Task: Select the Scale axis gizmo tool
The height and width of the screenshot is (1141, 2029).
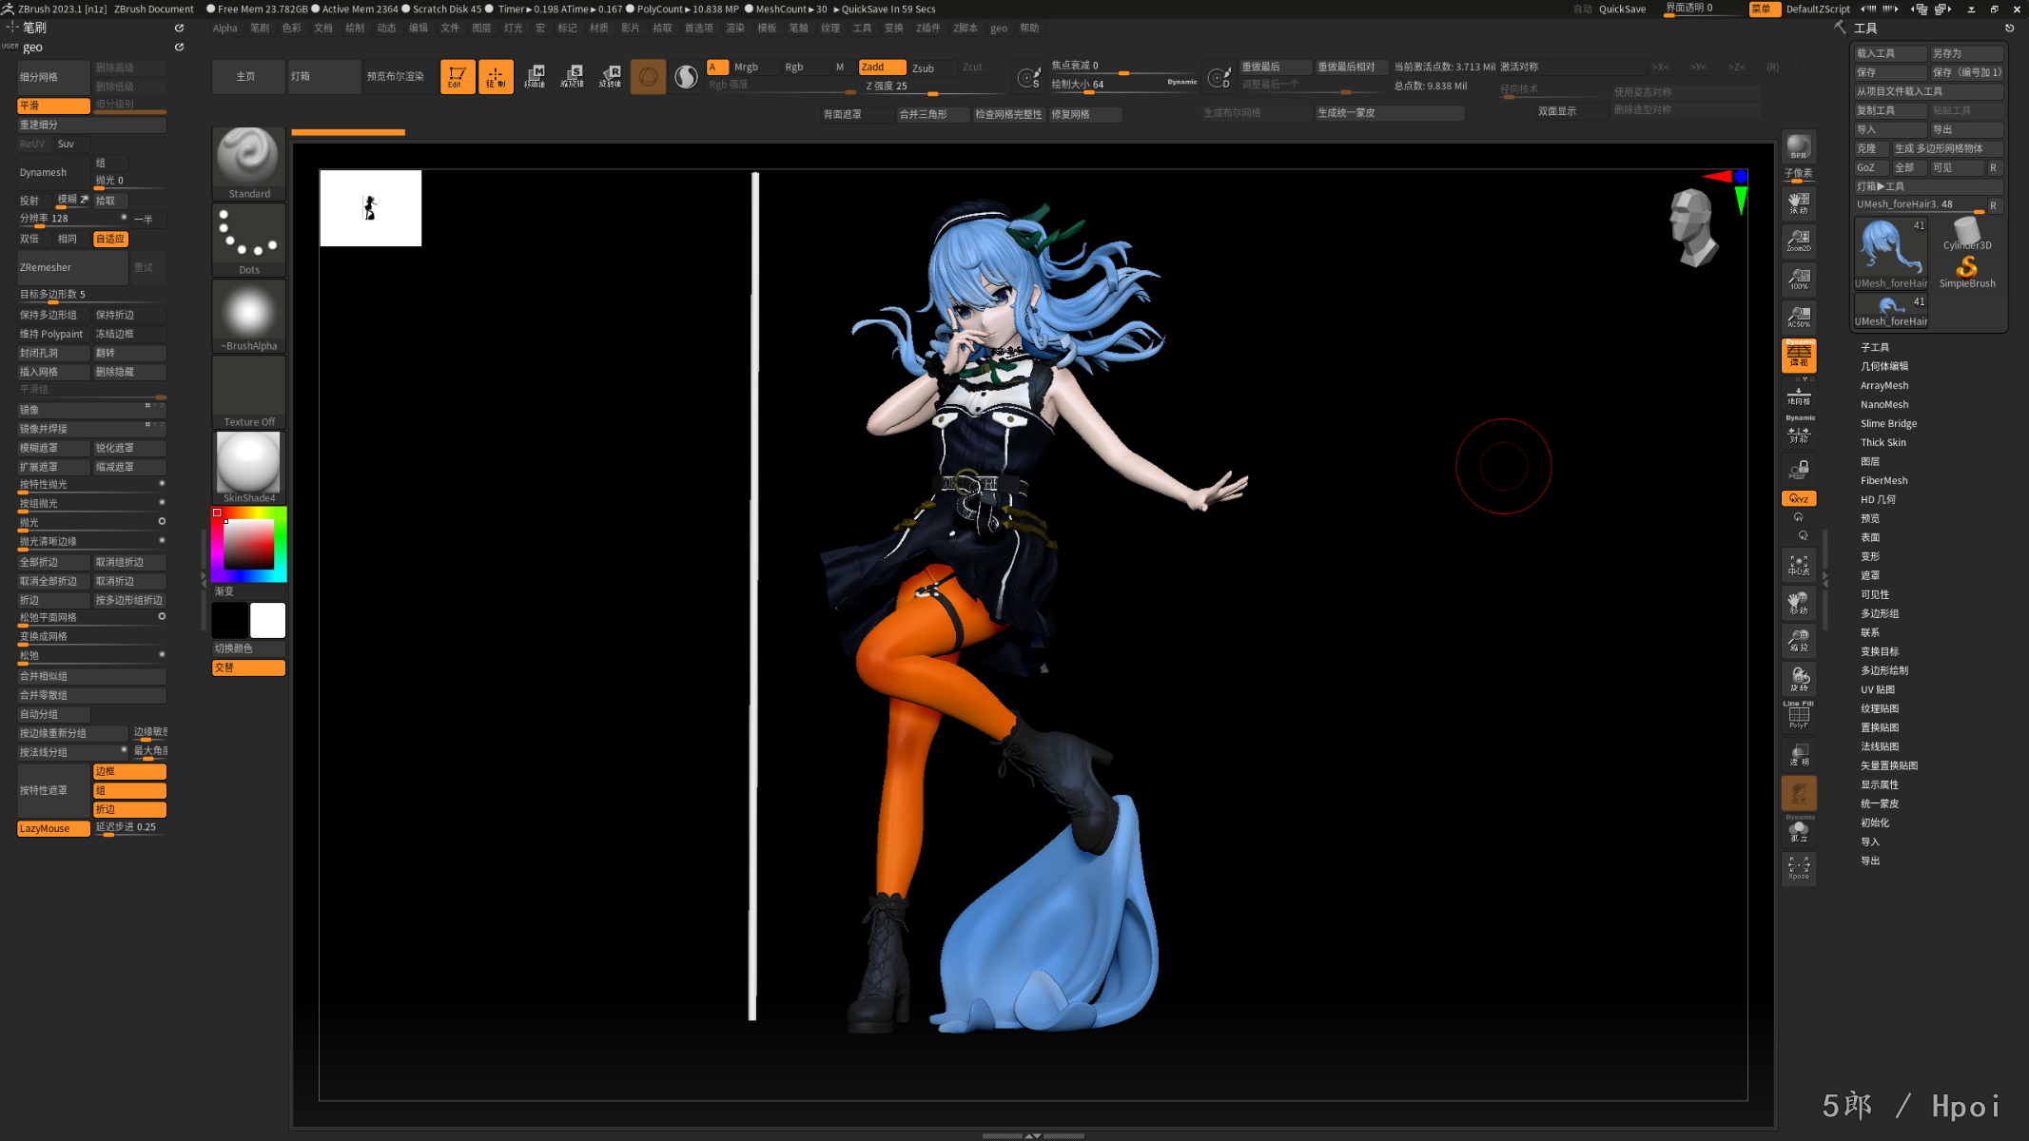Action: point(573,76)
